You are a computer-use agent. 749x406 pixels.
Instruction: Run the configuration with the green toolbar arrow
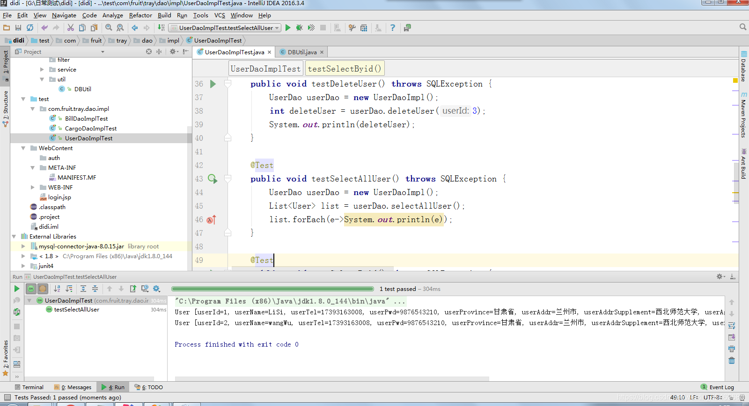pyautogui.click(x=288, y=28)
